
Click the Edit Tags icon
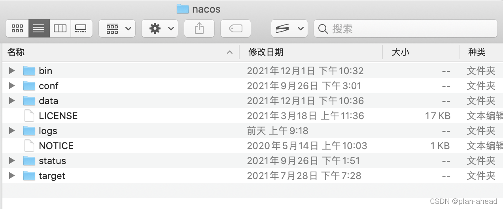point(236,28)
